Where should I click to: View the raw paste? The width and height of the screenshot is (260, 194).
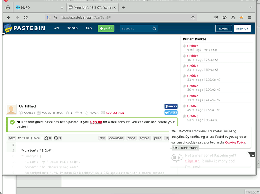102,138
